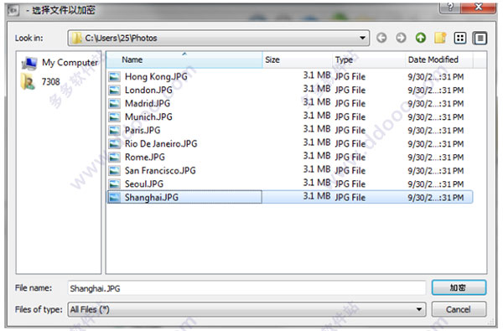
Task: Click the Forward navigation arrow icon
Action: click(x=401, y=38)
